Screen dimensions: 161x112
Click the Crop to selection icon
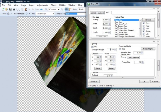click(x=29, y=9)
